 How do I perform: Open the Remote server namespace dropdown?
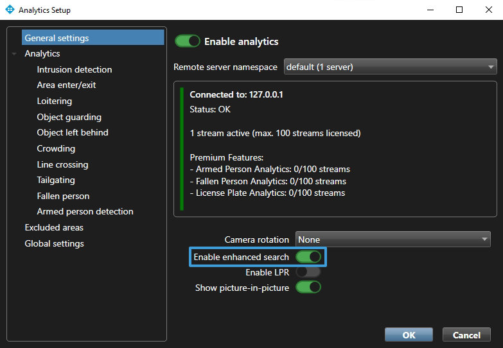coord(390,67)
